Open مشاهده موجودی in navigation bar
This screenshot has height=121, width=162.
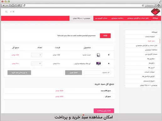(117, 18)
